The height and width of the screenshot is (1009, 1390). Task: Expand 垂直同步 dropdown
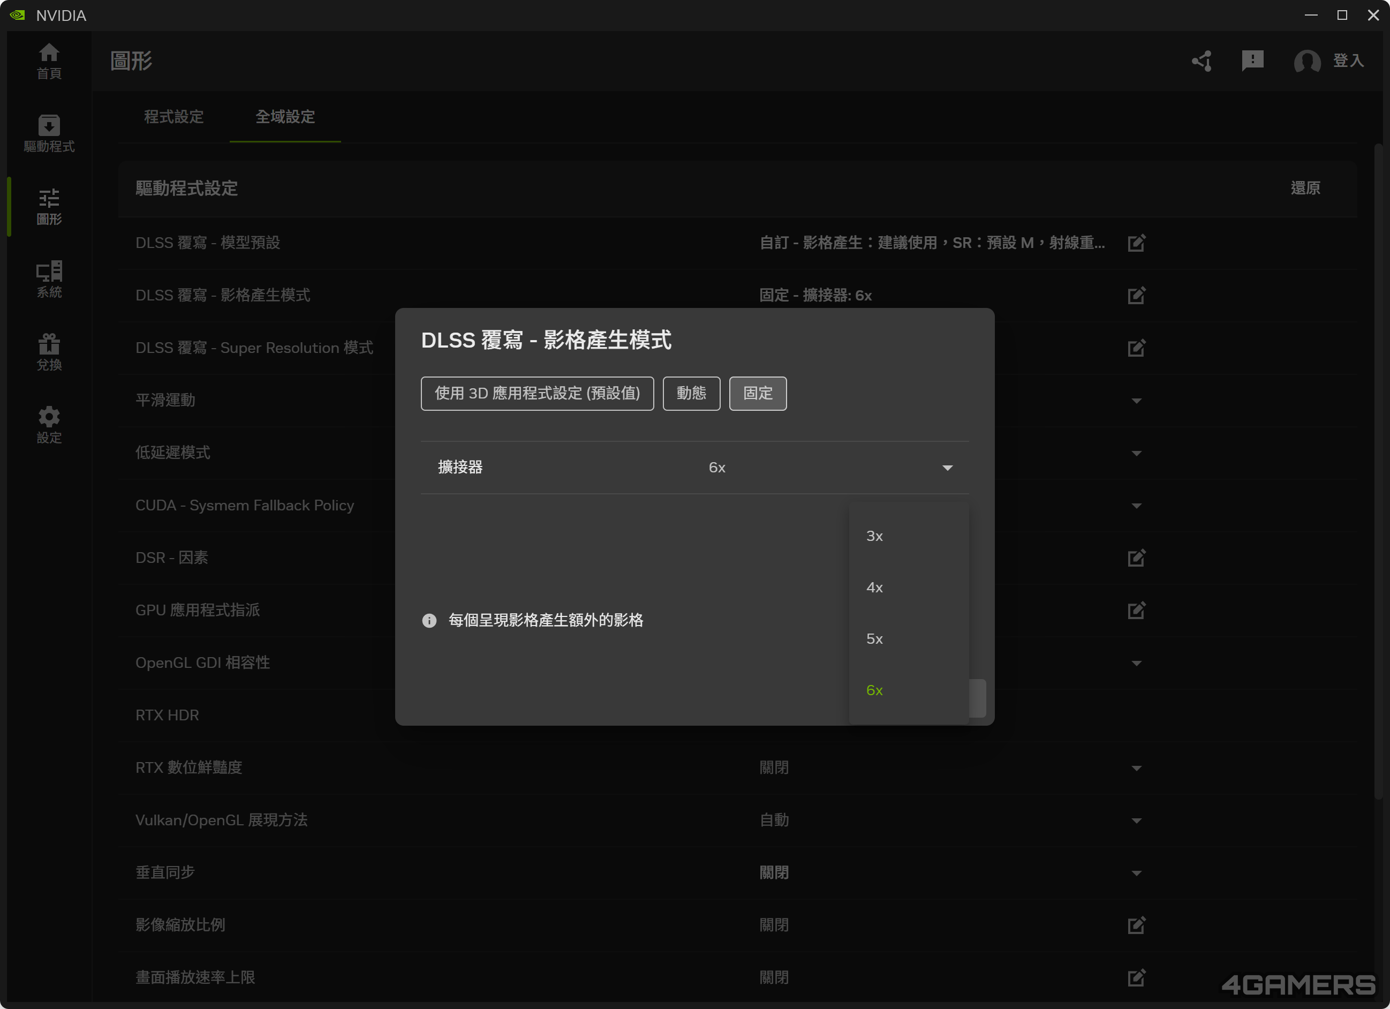coord(1136,874)
